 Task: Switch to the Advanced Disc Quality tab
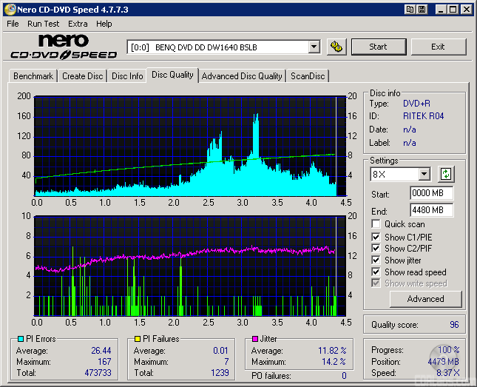(x=242, y=75)
